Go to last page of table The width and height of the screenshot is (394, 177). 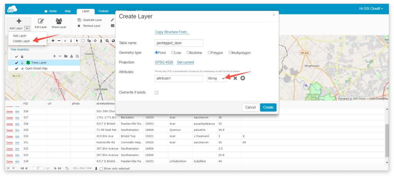pos(60,168)
